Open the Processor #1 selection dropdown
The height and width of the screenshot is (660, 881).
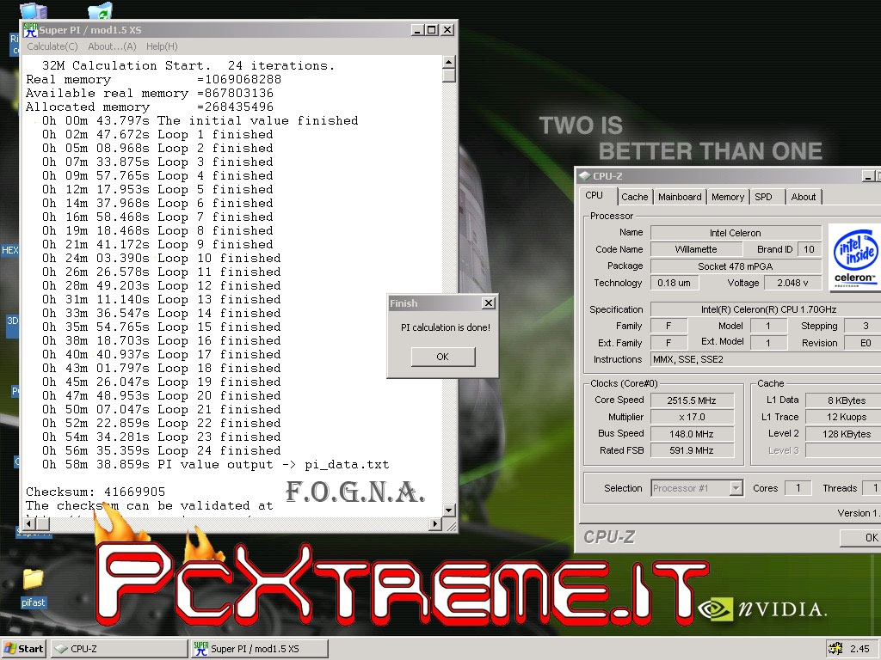736,488
